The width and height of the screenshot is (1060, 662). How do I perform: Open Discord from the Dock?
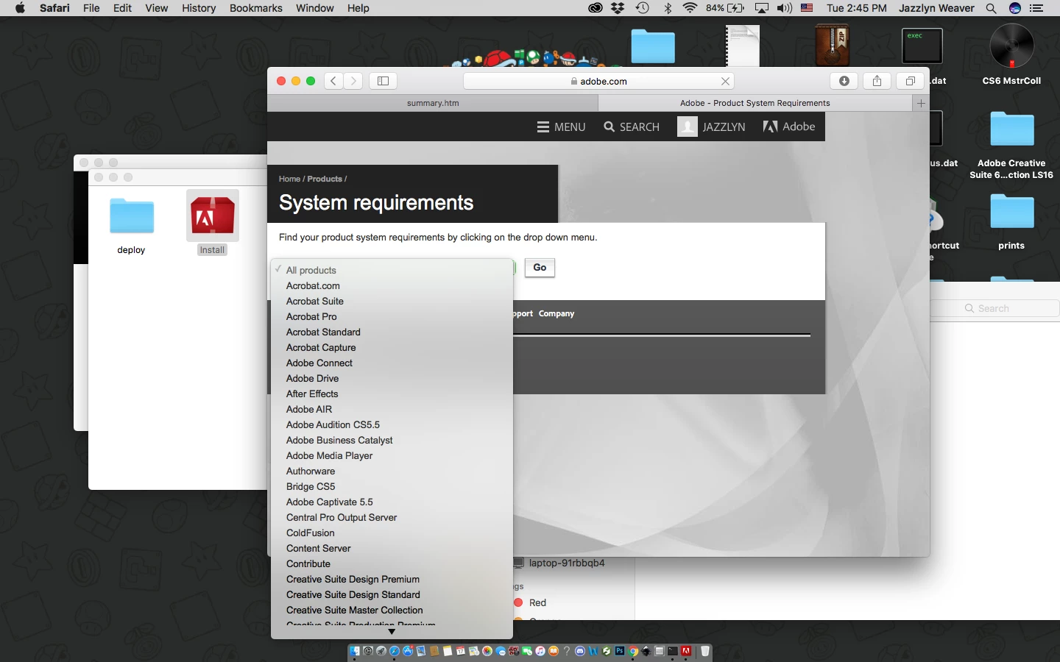(580, 651)
